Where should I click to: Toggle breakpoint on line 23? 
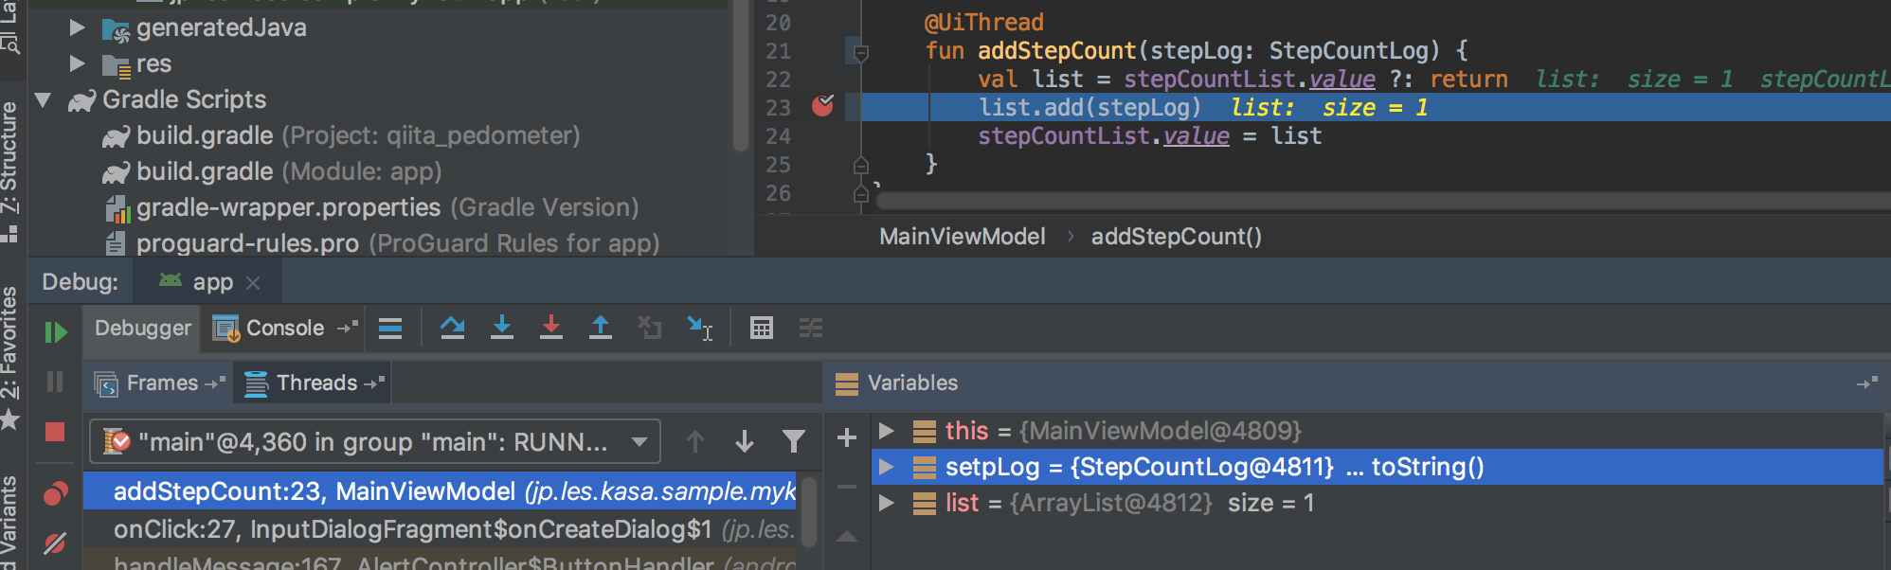[822, 106]
